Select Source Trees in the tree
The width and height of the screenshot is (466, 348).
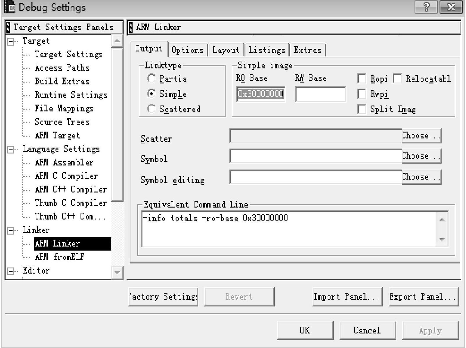[x=62, y=122]
